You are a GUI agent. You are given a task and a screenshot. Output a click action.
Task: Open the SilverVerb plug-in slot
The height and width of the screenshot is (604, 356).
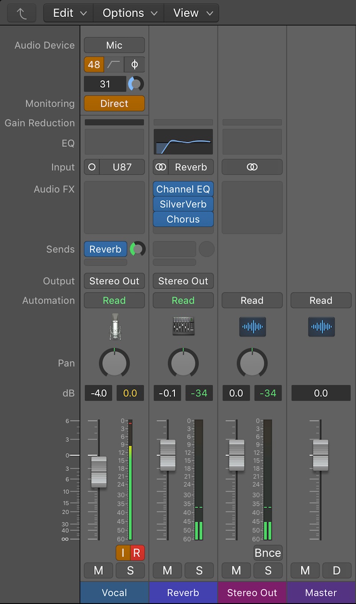point(183,204)
